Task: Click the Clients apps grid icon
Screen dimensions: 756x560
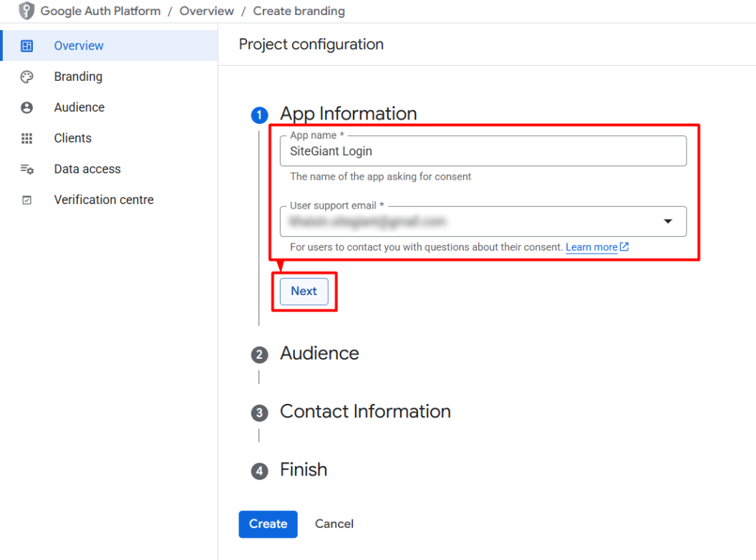Action: 27,138
